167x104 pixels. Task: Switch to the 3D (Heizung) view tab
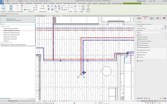click(41, 16)
